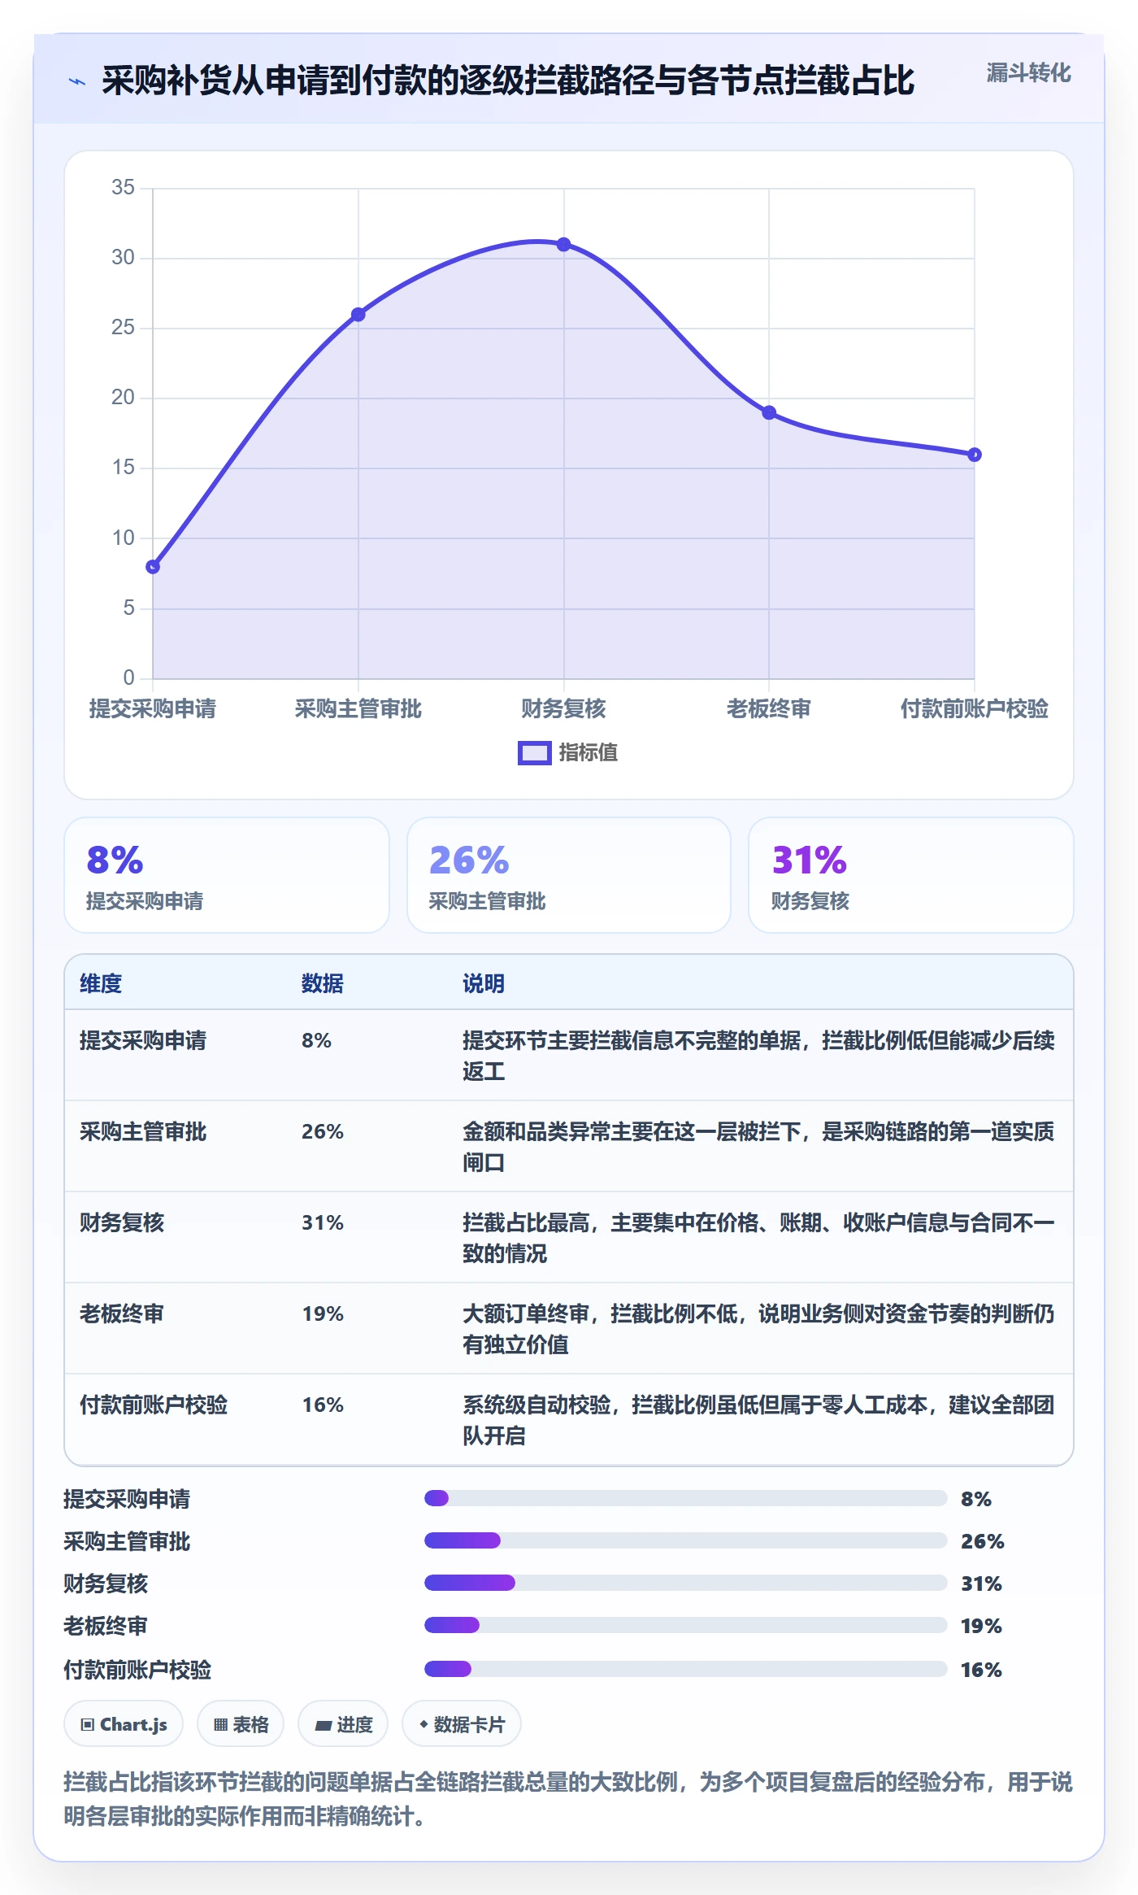This screenshot has height=1895, width=1138.
Task: Click table cell 付款前账户校验 in 维度 column
Action: [x=154, y=1405]
